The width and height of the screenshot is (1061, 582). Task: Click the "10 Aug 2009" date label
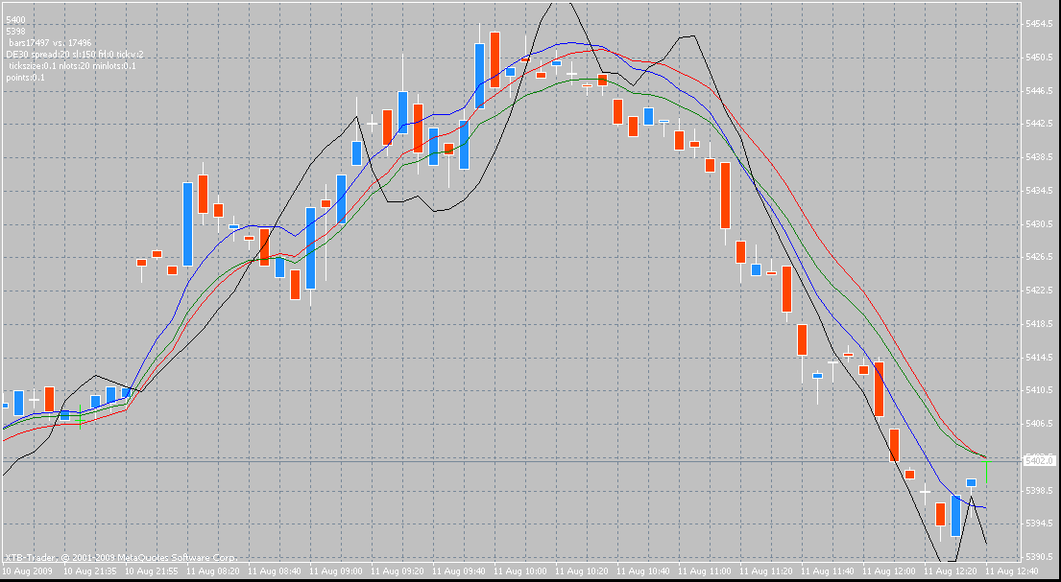pos(26,571)
